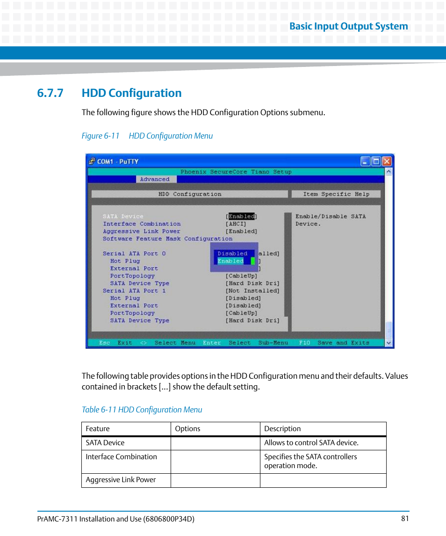The image size is (446, 536).
Task: Click Select Menu hint in footer
Action: tap(168, 343)
